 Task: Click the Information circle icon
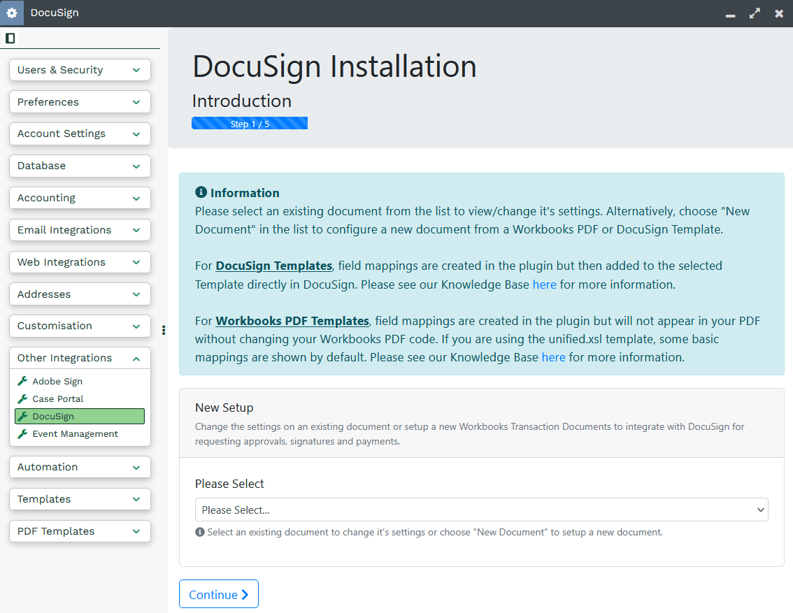click(201, 192)
